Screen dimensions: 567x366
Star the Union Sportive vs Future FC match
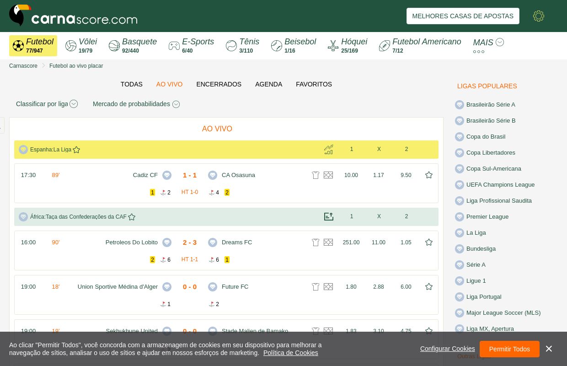pos(429,287)
